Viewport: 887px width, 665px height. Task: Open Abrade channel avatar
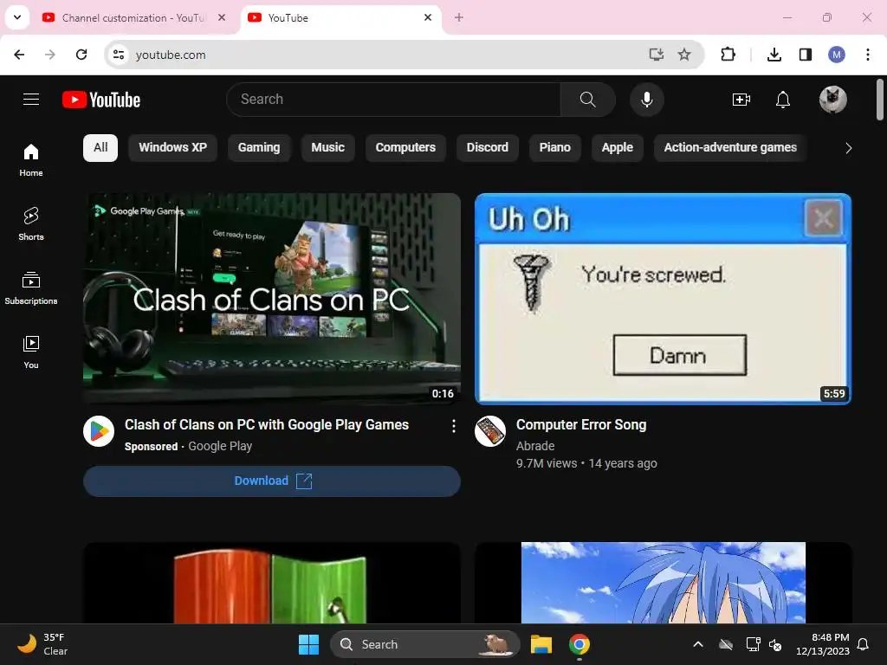tap(490, 431)
